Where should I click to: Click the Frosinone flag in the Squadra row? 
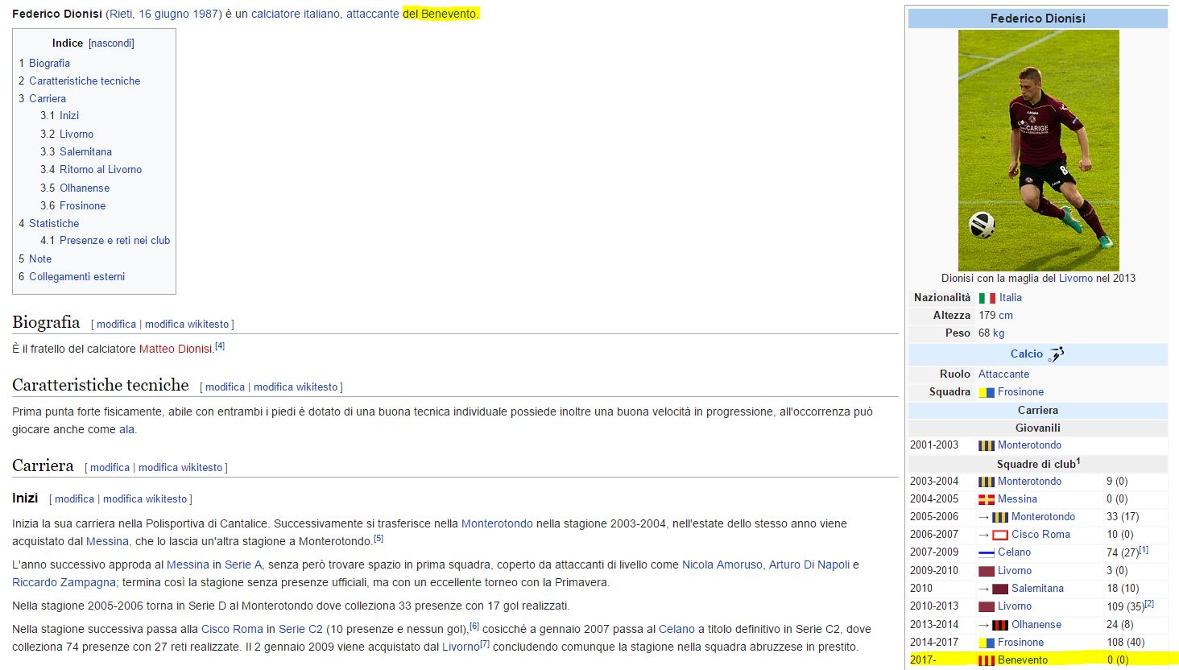coord(987,392)
